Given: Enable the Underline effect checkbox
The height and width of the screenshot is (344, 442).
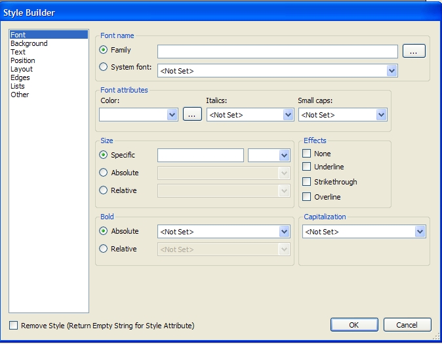Looking at the screenshot, I should [306, 167].
